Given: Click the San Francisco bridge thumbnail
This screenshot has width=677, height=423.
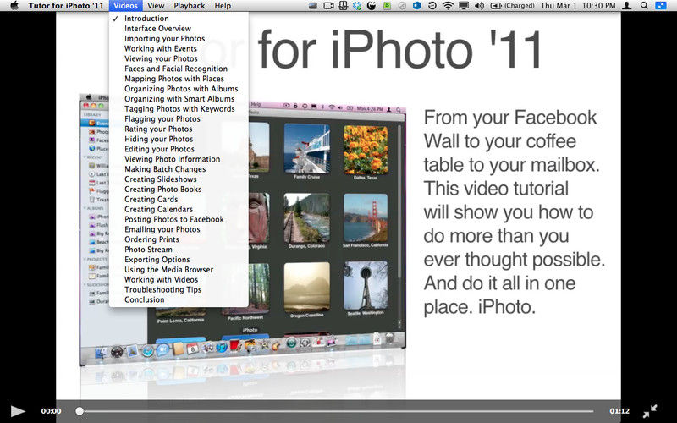Looking at the screenshot, I should point(366,217).
